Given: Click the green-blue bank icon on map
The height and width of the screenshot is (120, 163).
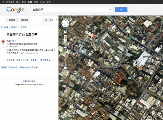Looking at the screenshot, I should 128,38.
